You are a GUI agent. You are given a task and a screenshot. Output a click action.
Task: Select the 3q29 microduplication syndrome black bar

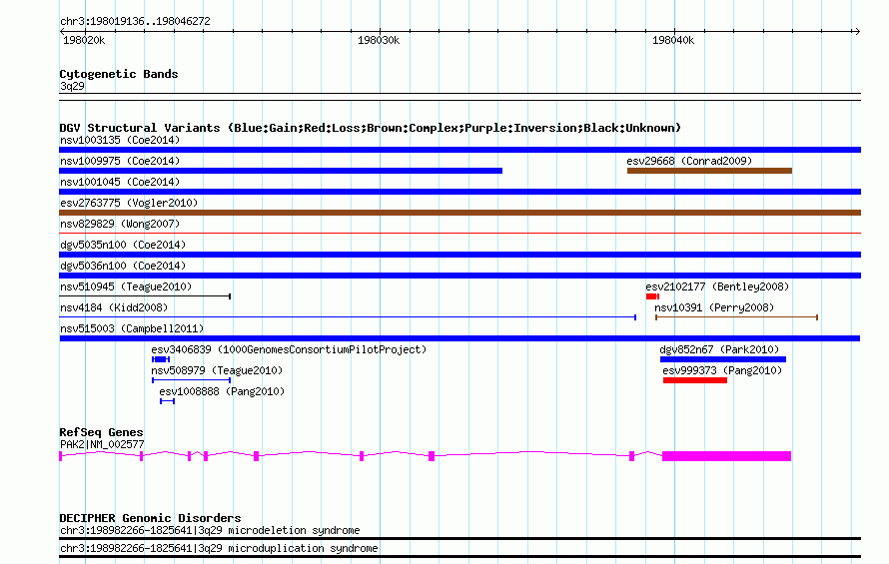point(459,557)
